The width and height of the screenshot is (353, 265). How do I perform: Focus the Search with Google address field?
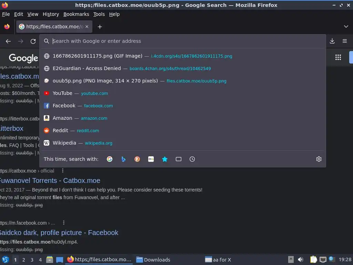182,41
